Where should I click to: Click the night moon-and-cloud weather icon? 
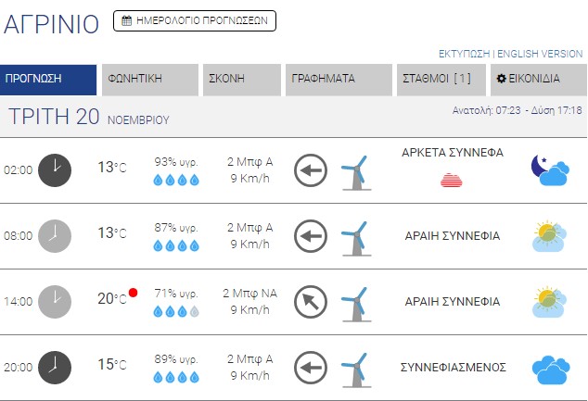coord(550,170)
